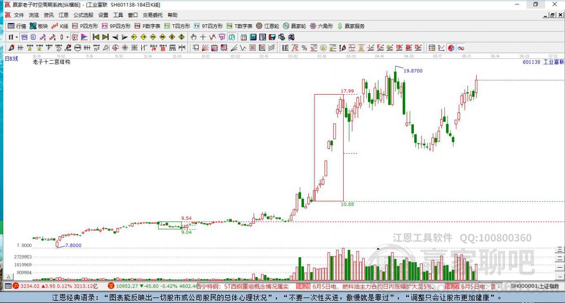Open the 浏览 menu
The height and width of the screenshot is (303, 565).
(34, 15)
